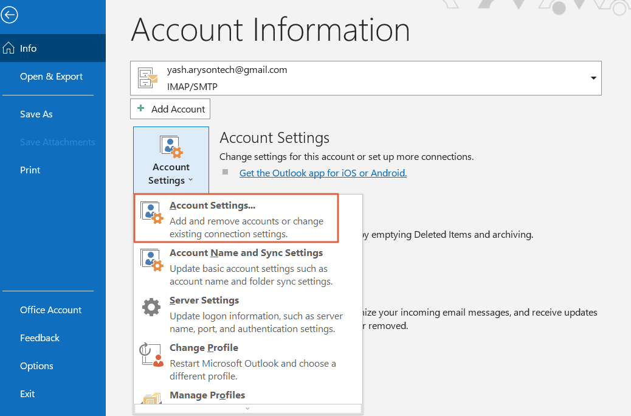The height and width of the screenshot is (416, 631).
Task: Click the green plus icon on Add Account
Action: coord(141,108)
